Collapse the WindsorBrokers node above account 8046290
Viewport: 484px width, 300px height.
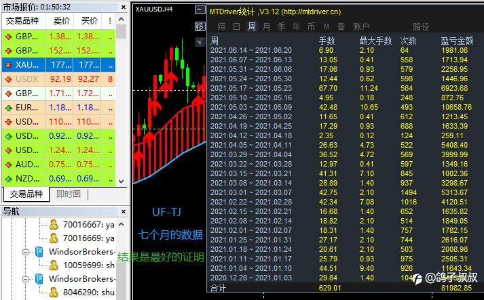tap(26, 280)
